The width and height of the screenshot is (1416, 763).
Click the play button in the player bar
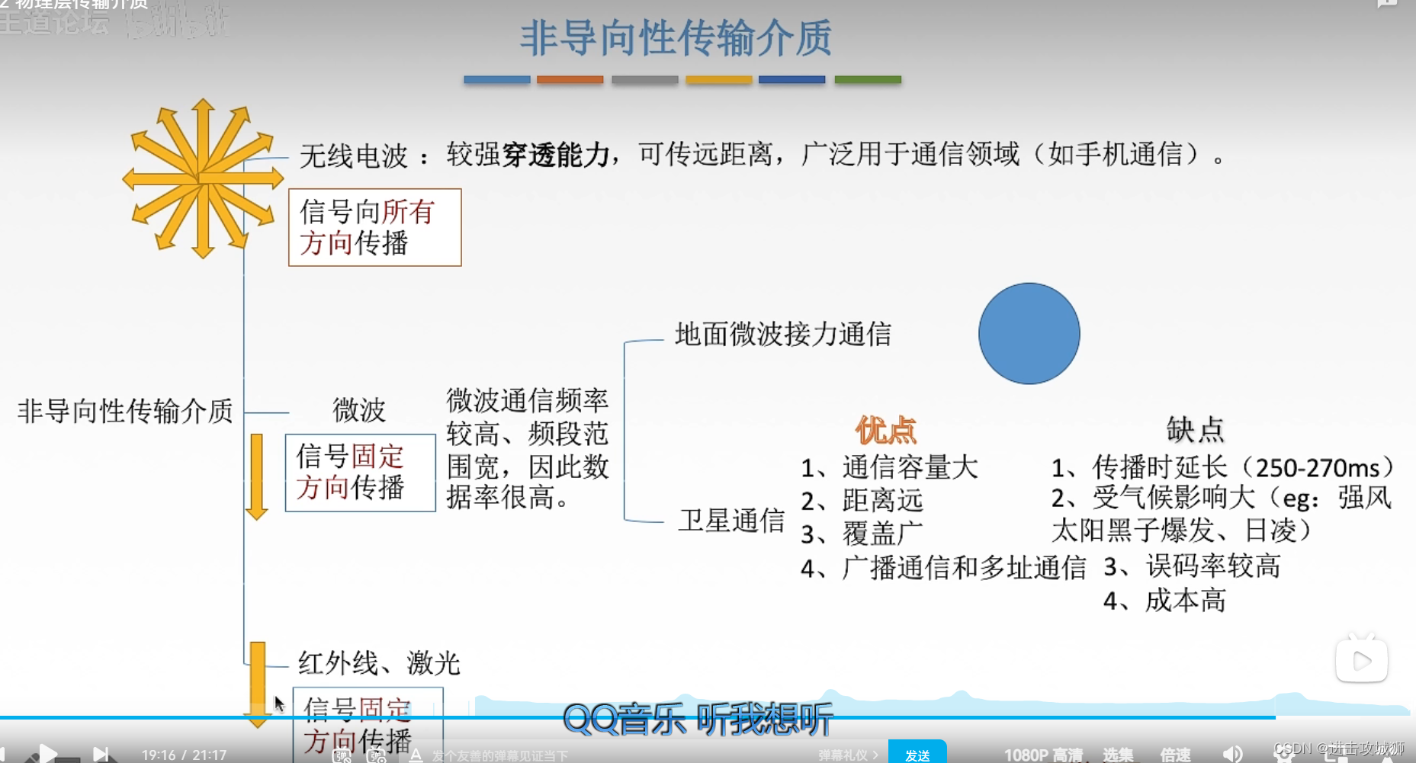[47, 754]
